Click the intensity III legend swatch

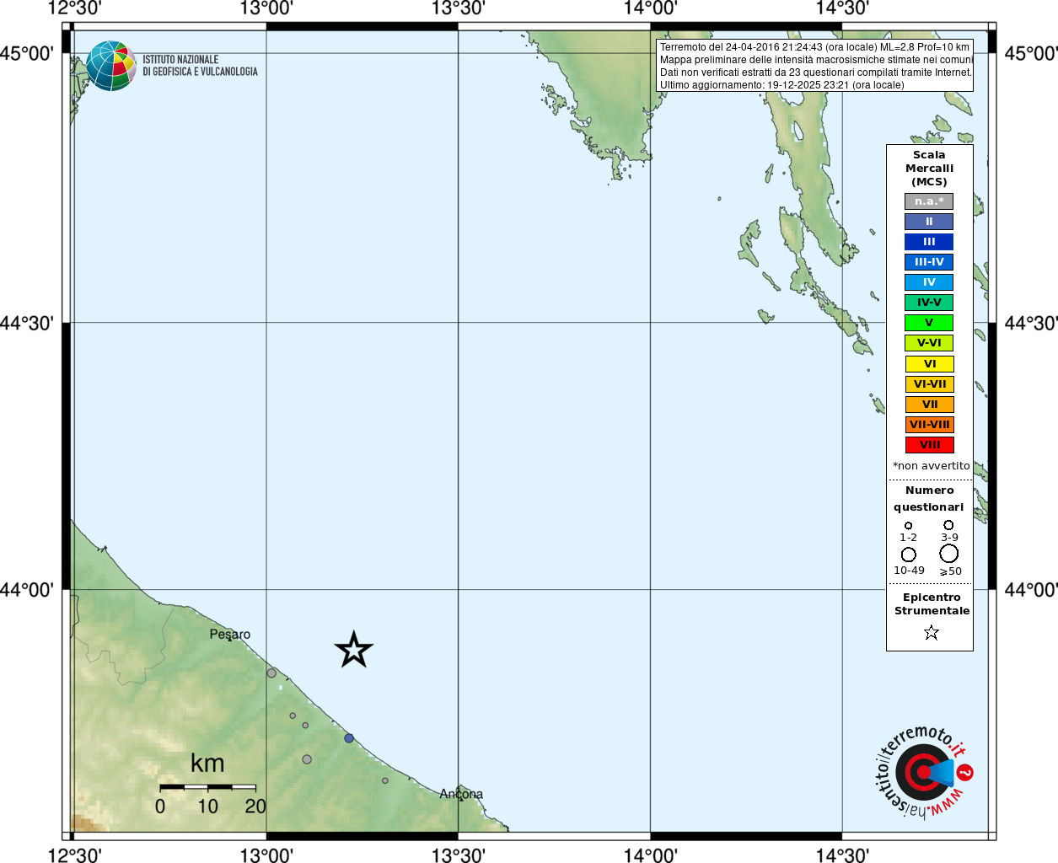[x=929, y=242]
